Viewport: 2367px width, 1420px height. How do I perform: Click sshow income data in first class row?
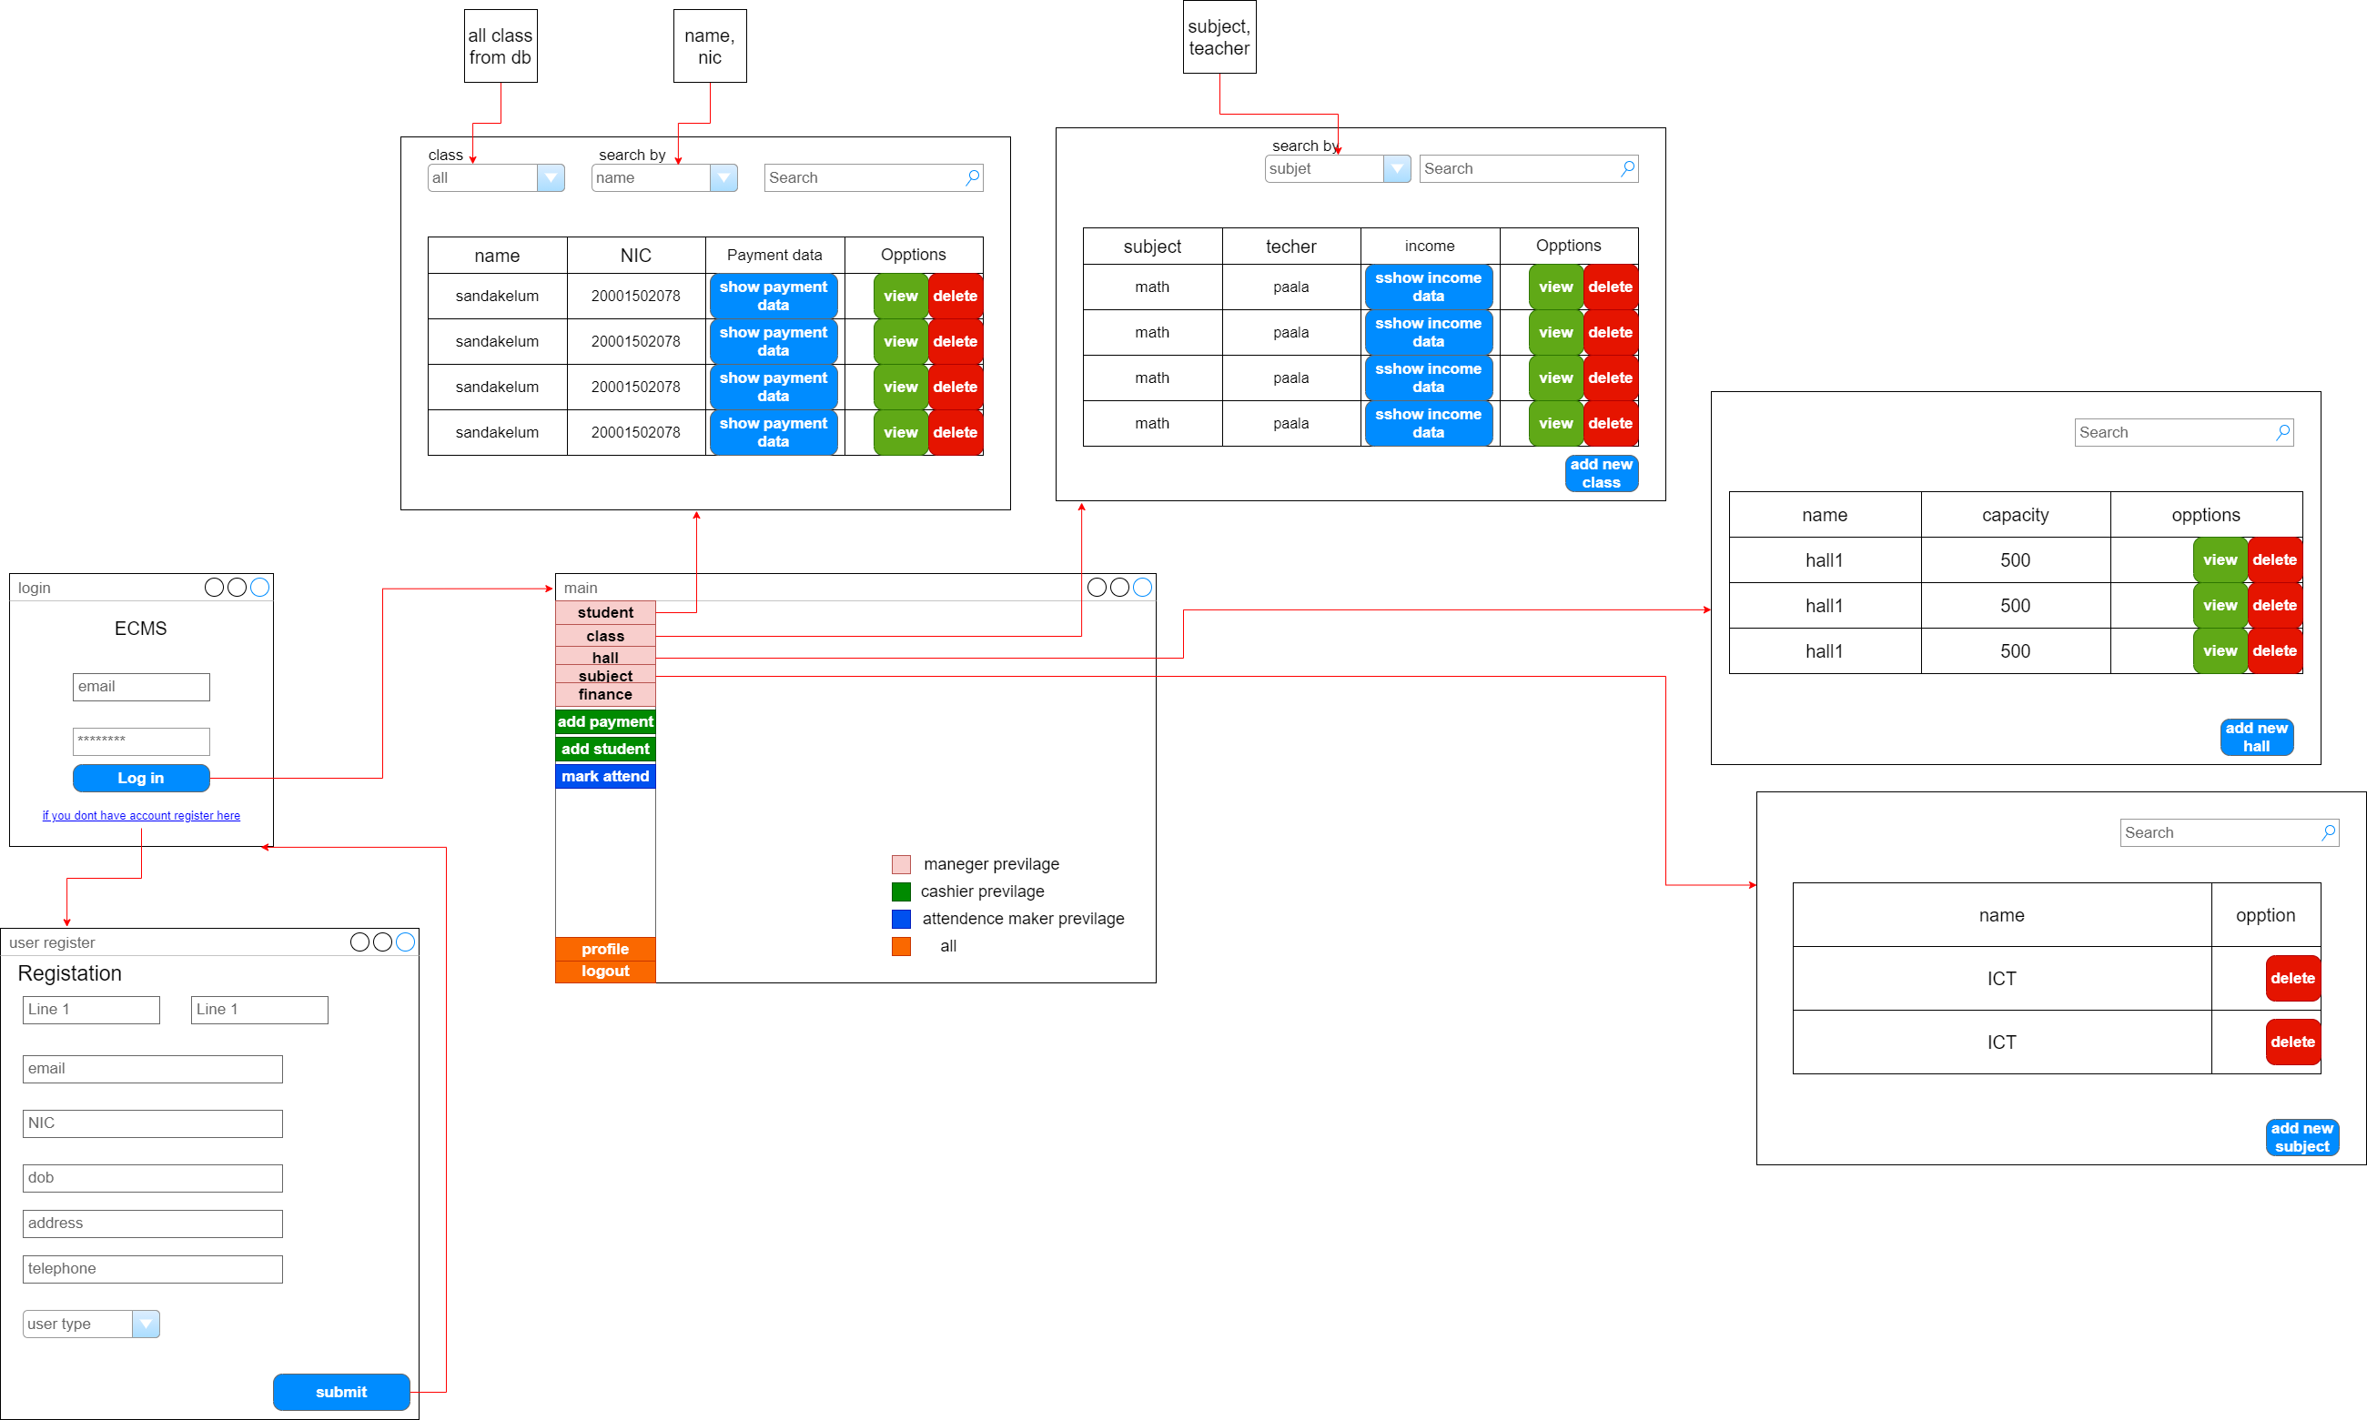[x=1428, y=287]
